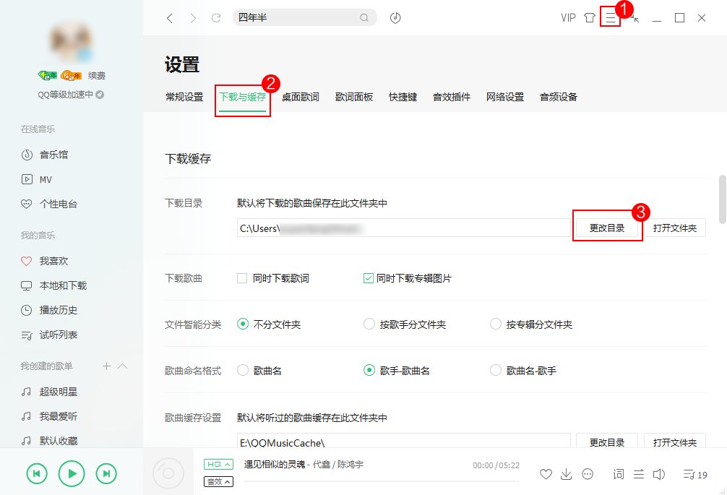727x495 pixels.
Task: Download the playing song via the download icon
Action: pos(567,474)
